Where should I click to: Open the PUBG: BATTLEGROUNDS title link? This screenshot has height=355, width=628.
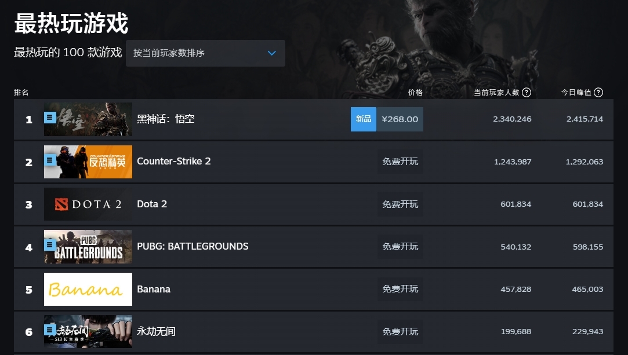(193, 246)
